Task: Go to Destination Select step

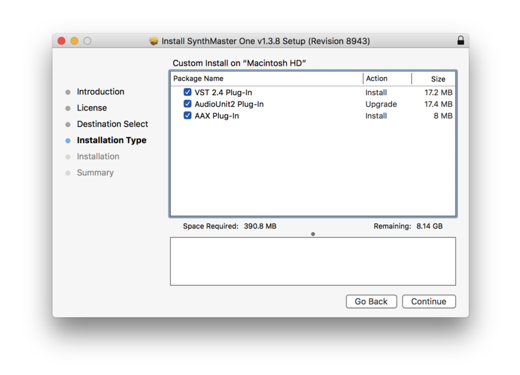Action: tap(112, 124)
